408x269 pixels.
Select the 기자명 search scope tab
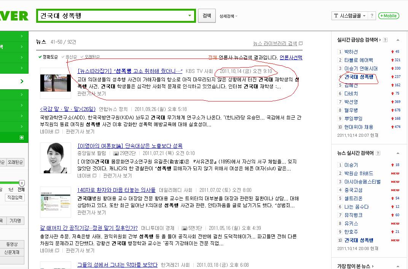[15, 221]
